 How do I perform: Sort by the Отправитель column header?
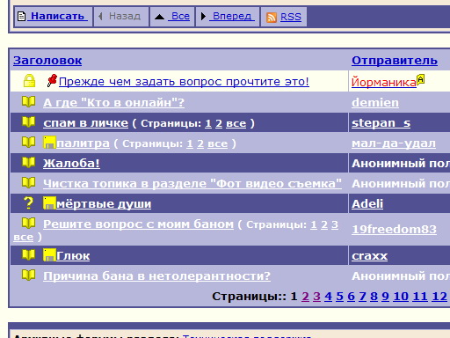(x=395, y=61)
